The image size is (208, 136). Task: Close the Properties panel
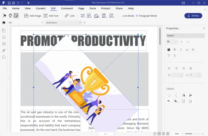point(204,28)
